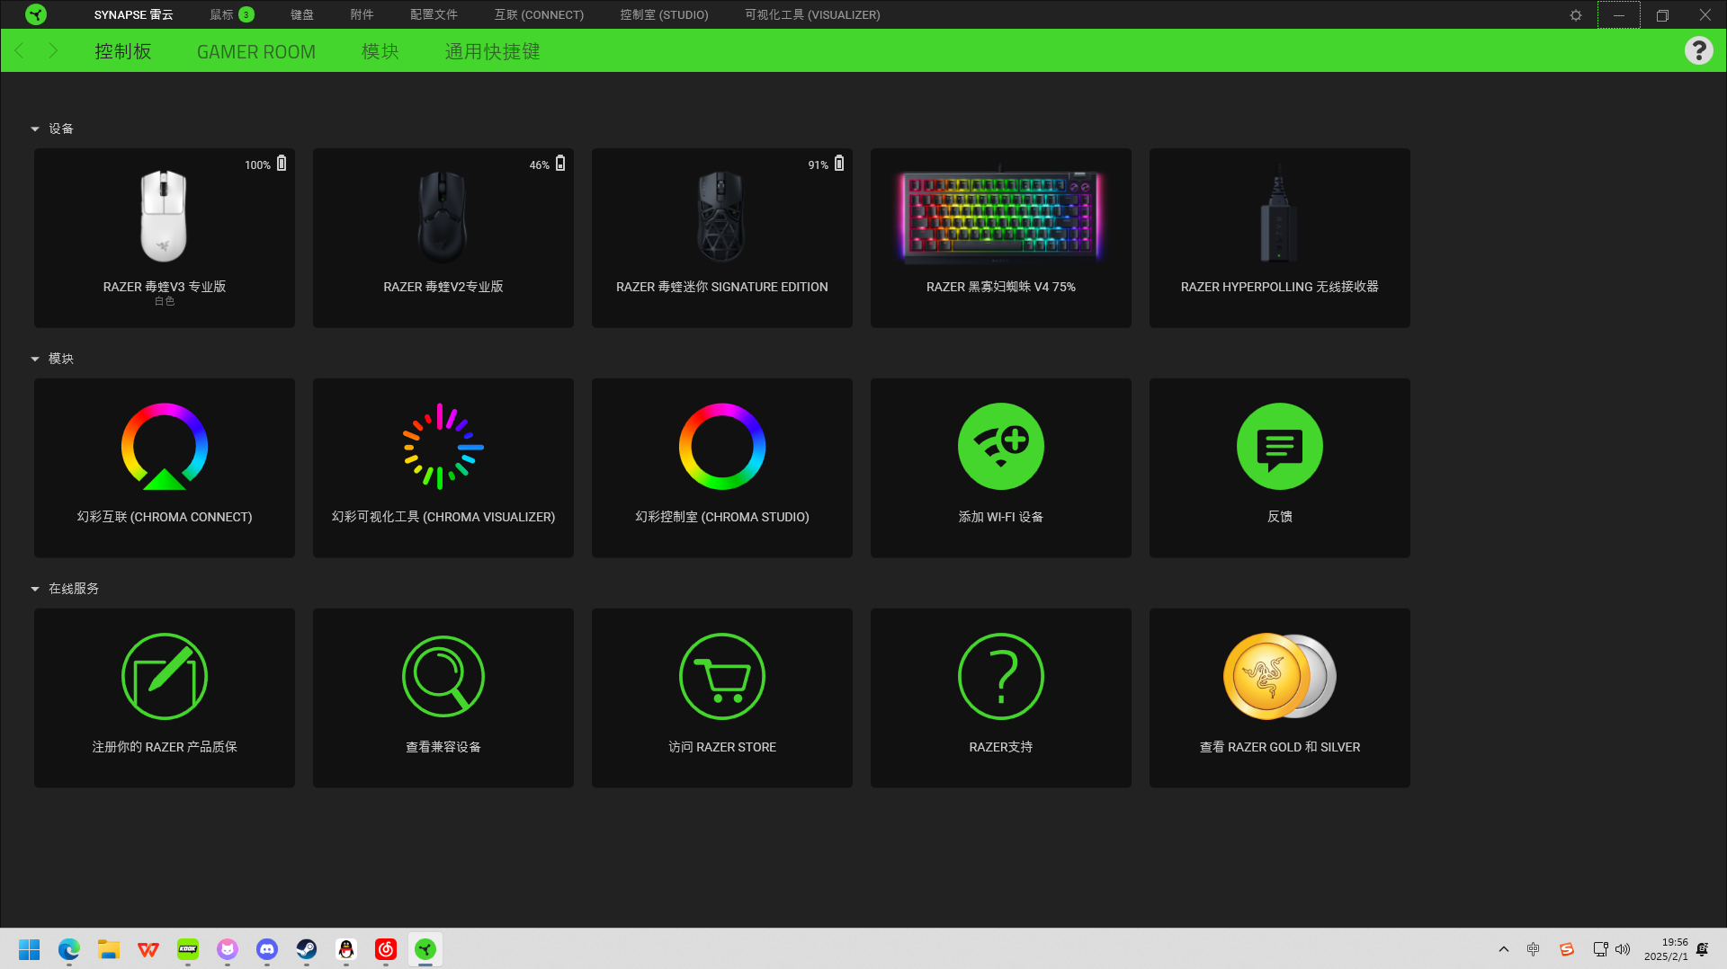Go forward with the right arrow

click(x=53, y=50)
